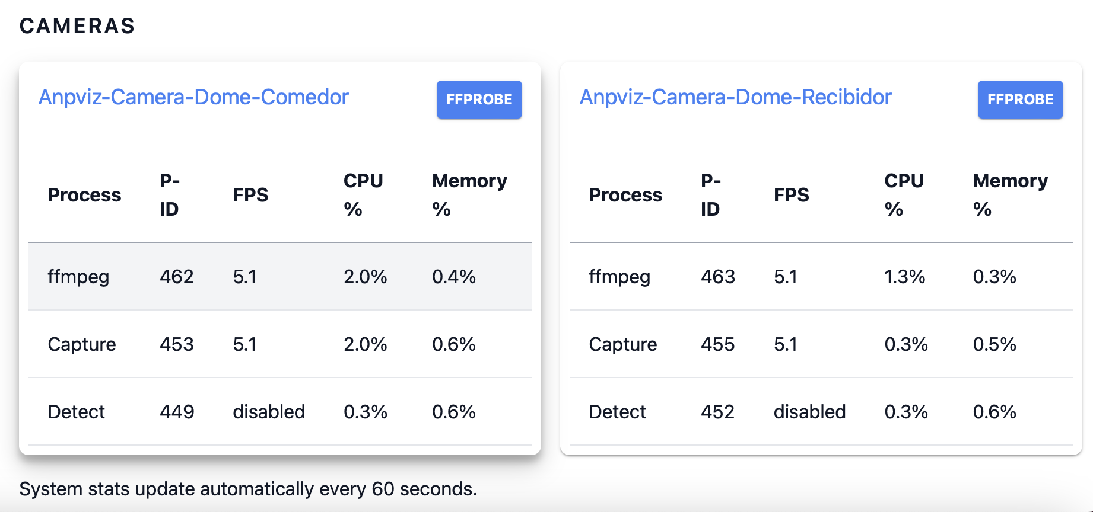Viewport: 1093px width, 512px height.
Task: Click FFPROBE button for the Recibidor camera
Action: [1020, 100]
